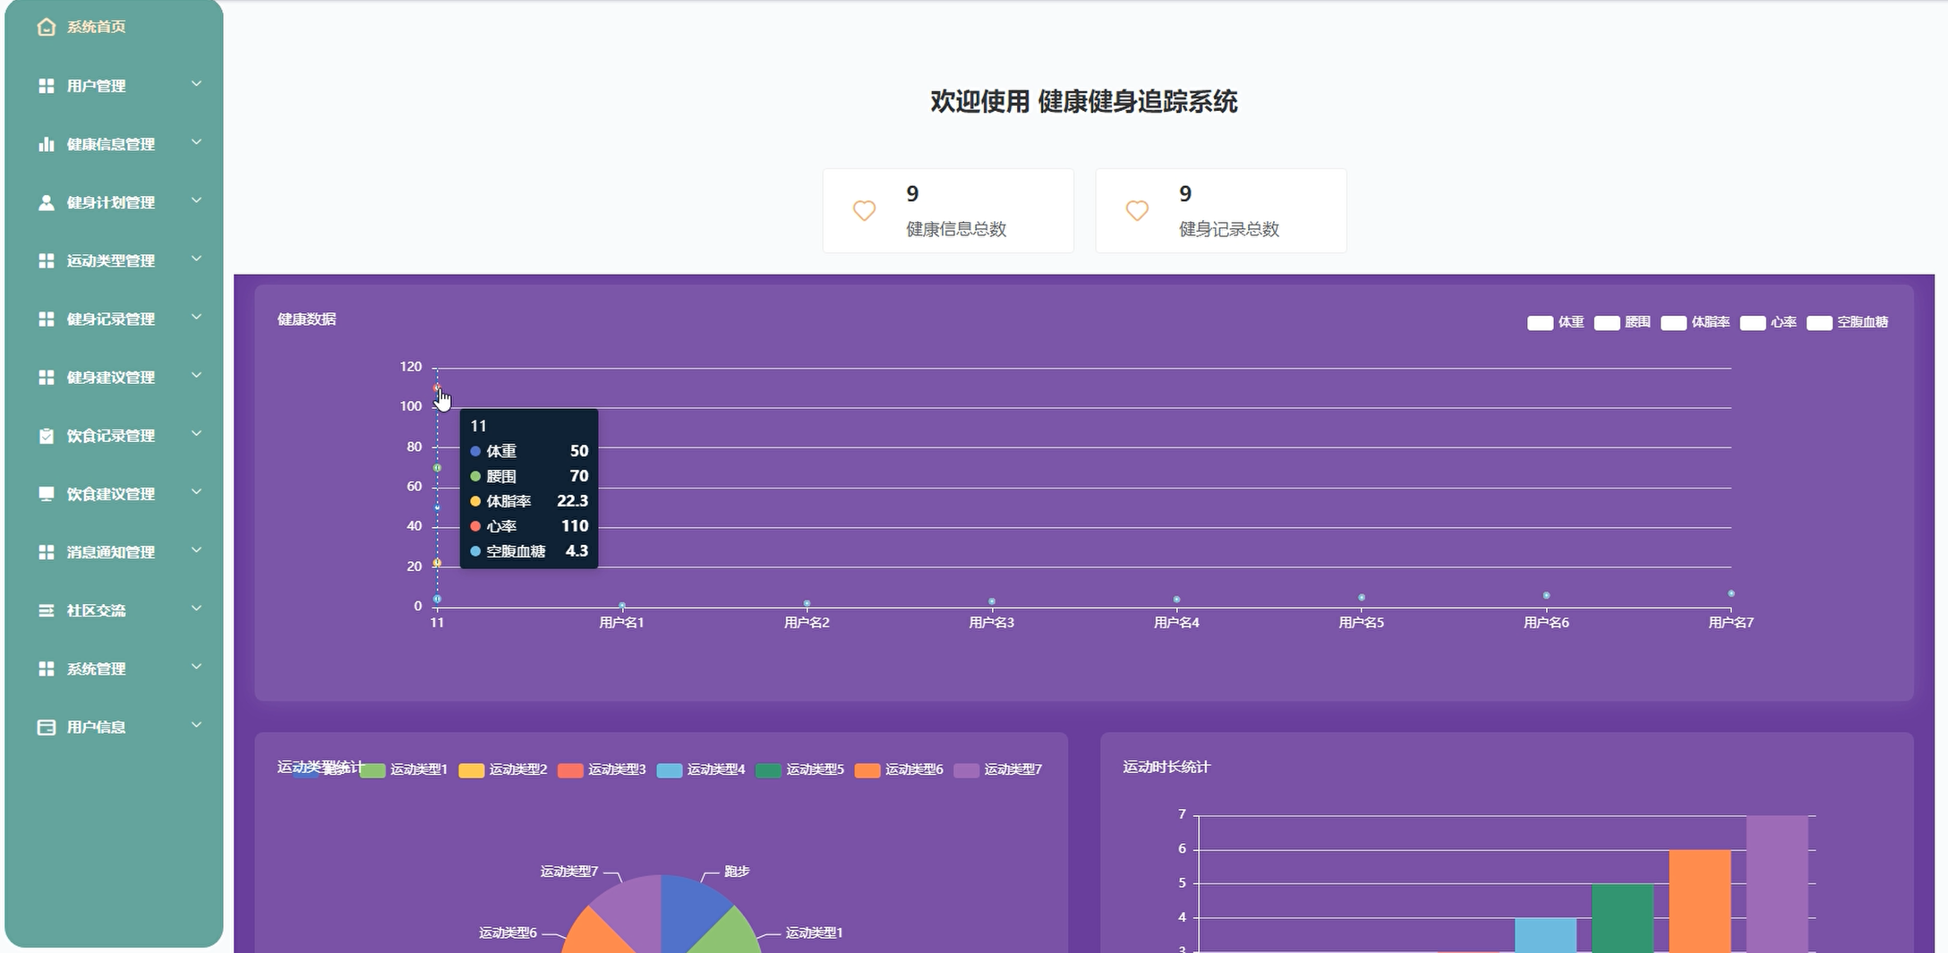Click the 欢迎使用 健康健身追踪系统 heading
Screen dimensions: 1948x953
tap(1084, 102)
